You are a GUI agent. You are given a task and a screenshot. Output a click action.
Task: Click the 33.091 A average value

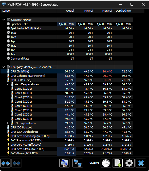coord(125,149)
